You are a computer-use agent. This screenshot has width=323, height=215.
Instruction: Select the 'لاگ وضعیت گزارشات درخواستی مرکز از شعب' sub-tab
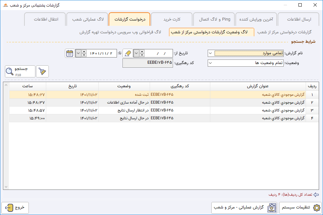pyautogui.click(x=212, y=32)
